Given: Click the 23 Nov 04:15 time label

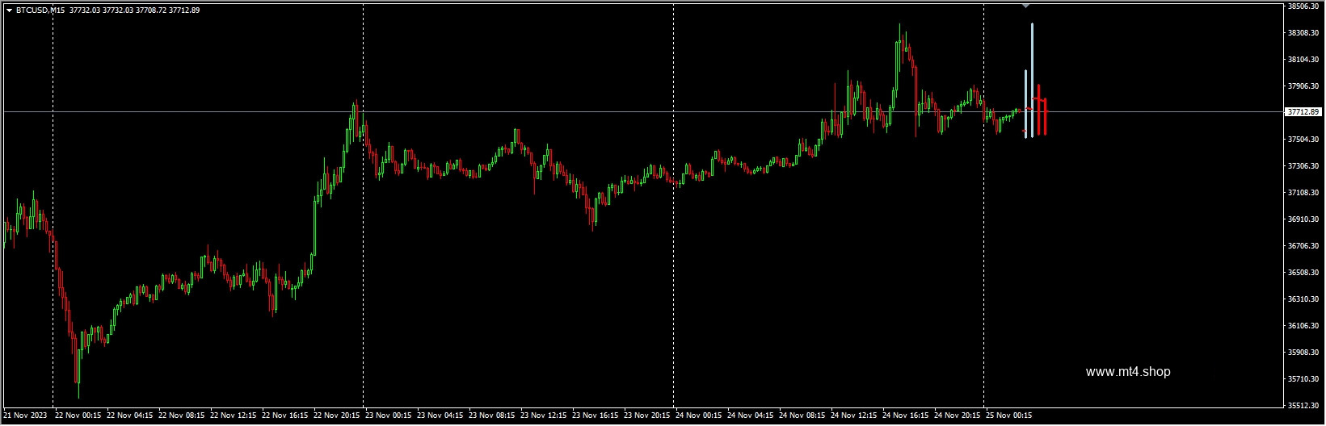Looking at the screenshot, I should [440, 416].
